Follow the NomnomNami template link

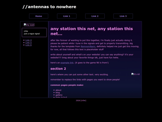88,46
